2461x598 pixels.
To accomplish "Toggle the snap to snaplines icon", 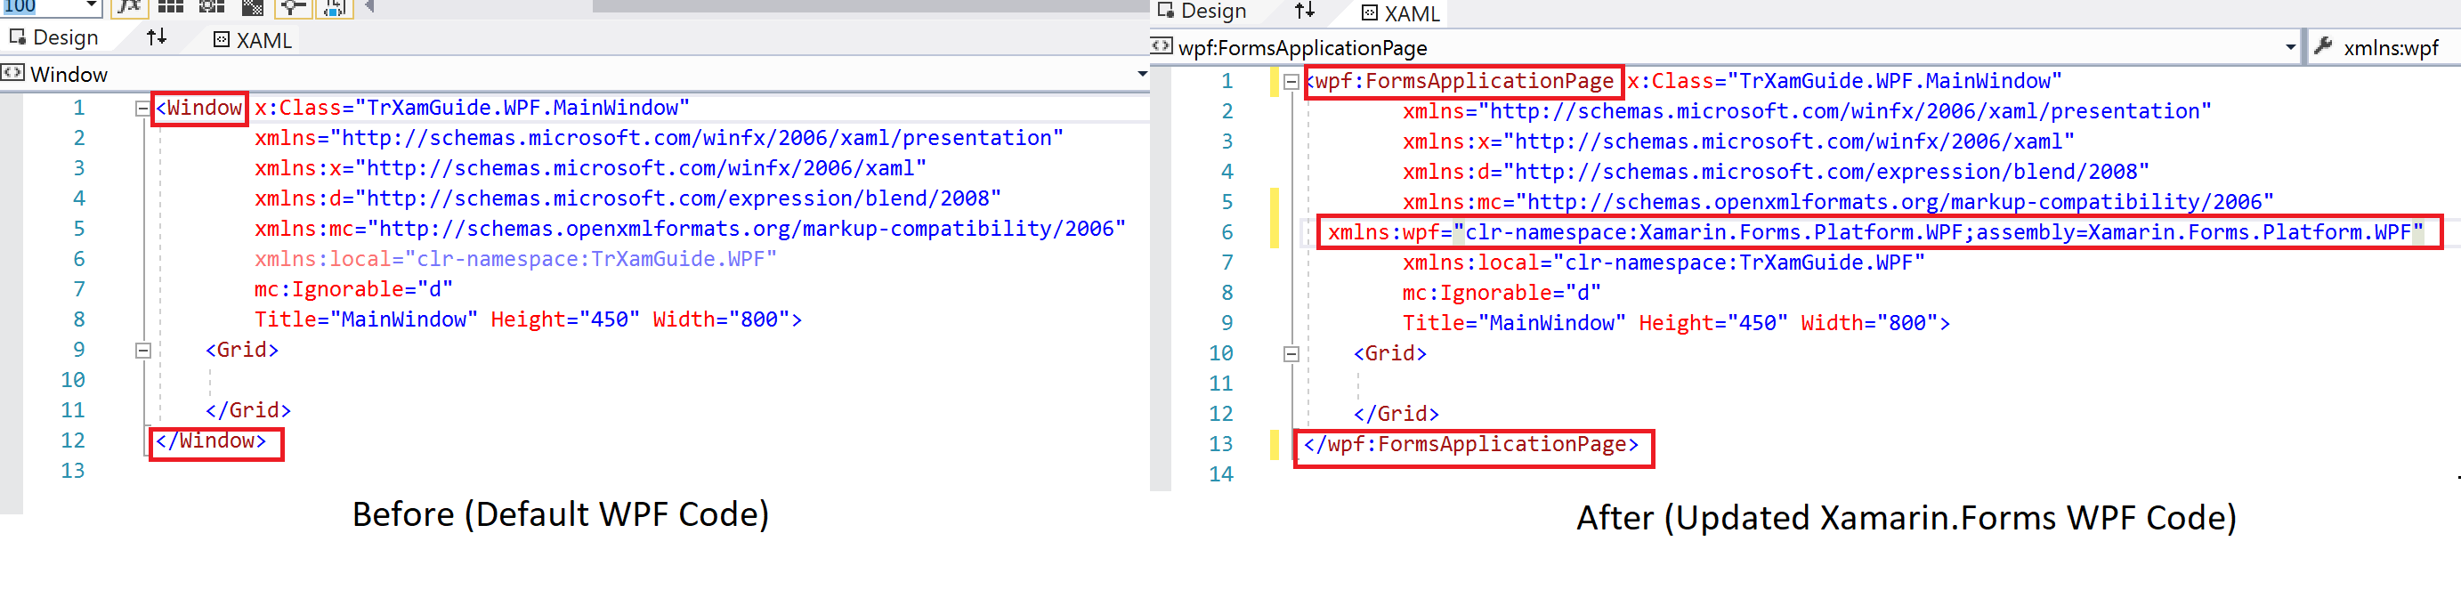I will [294, 8].
